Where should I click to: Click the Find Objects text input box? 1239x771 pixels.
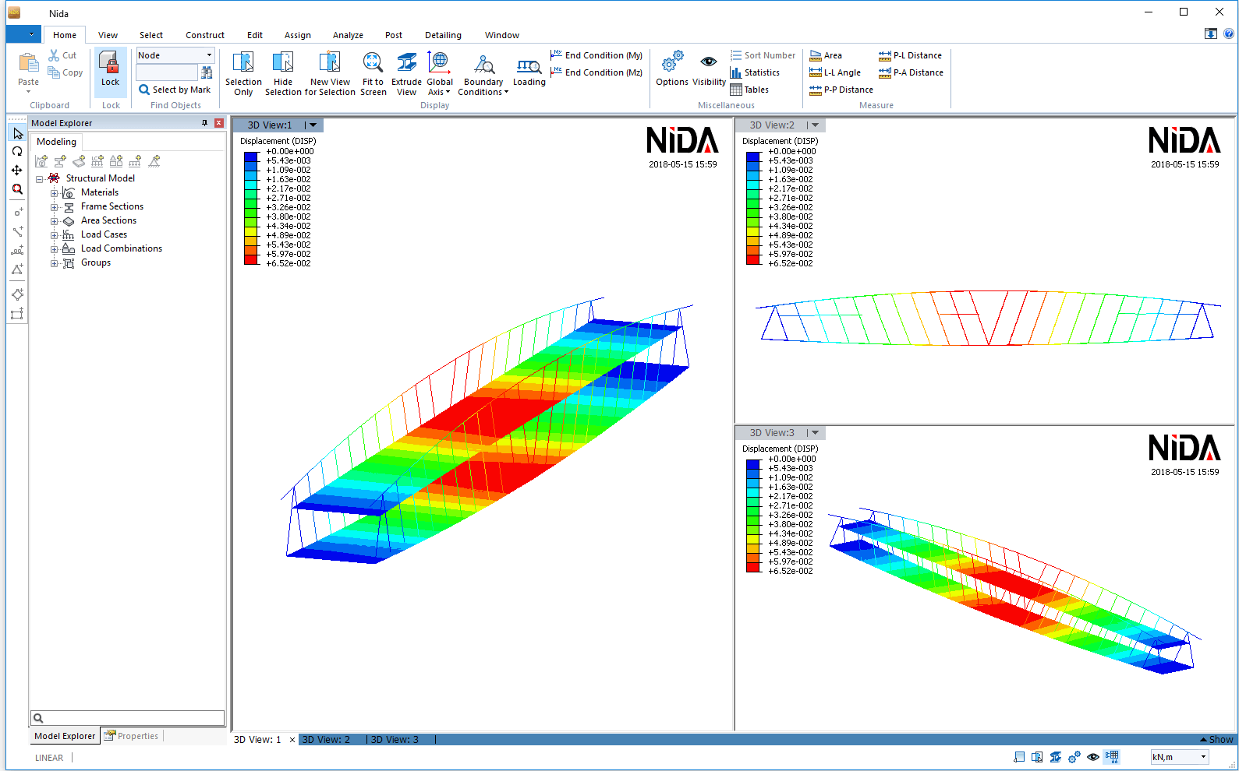(x=167, y=72)
